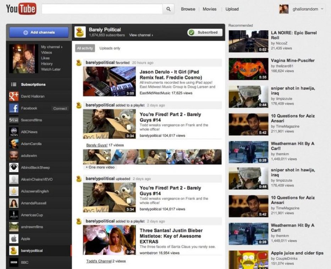
Task: Click the profile photo in the sidebar
Action: (24, 59)
